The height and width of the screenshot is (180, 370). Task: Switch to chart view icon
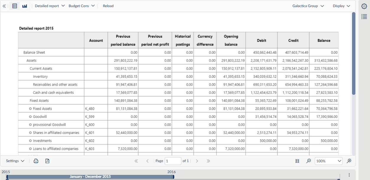click(25, 6)
